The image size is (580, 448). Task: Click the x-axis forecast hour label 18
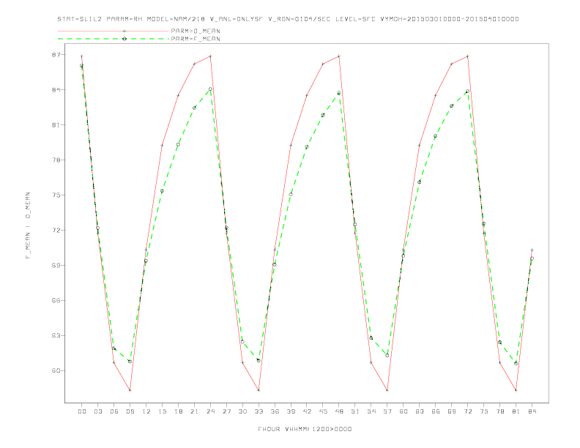[178, 411]
